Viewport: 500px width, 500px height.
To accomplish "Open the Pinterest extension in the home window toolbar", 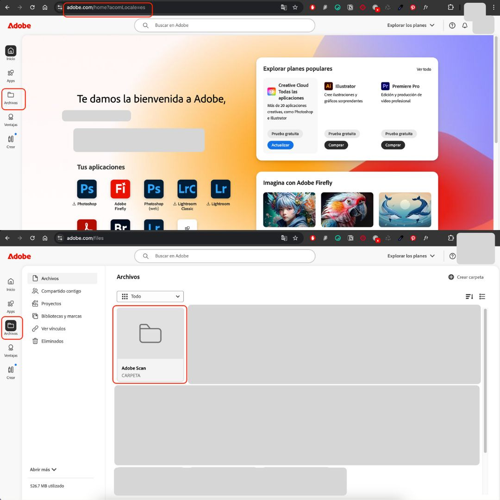I will 412,7.
